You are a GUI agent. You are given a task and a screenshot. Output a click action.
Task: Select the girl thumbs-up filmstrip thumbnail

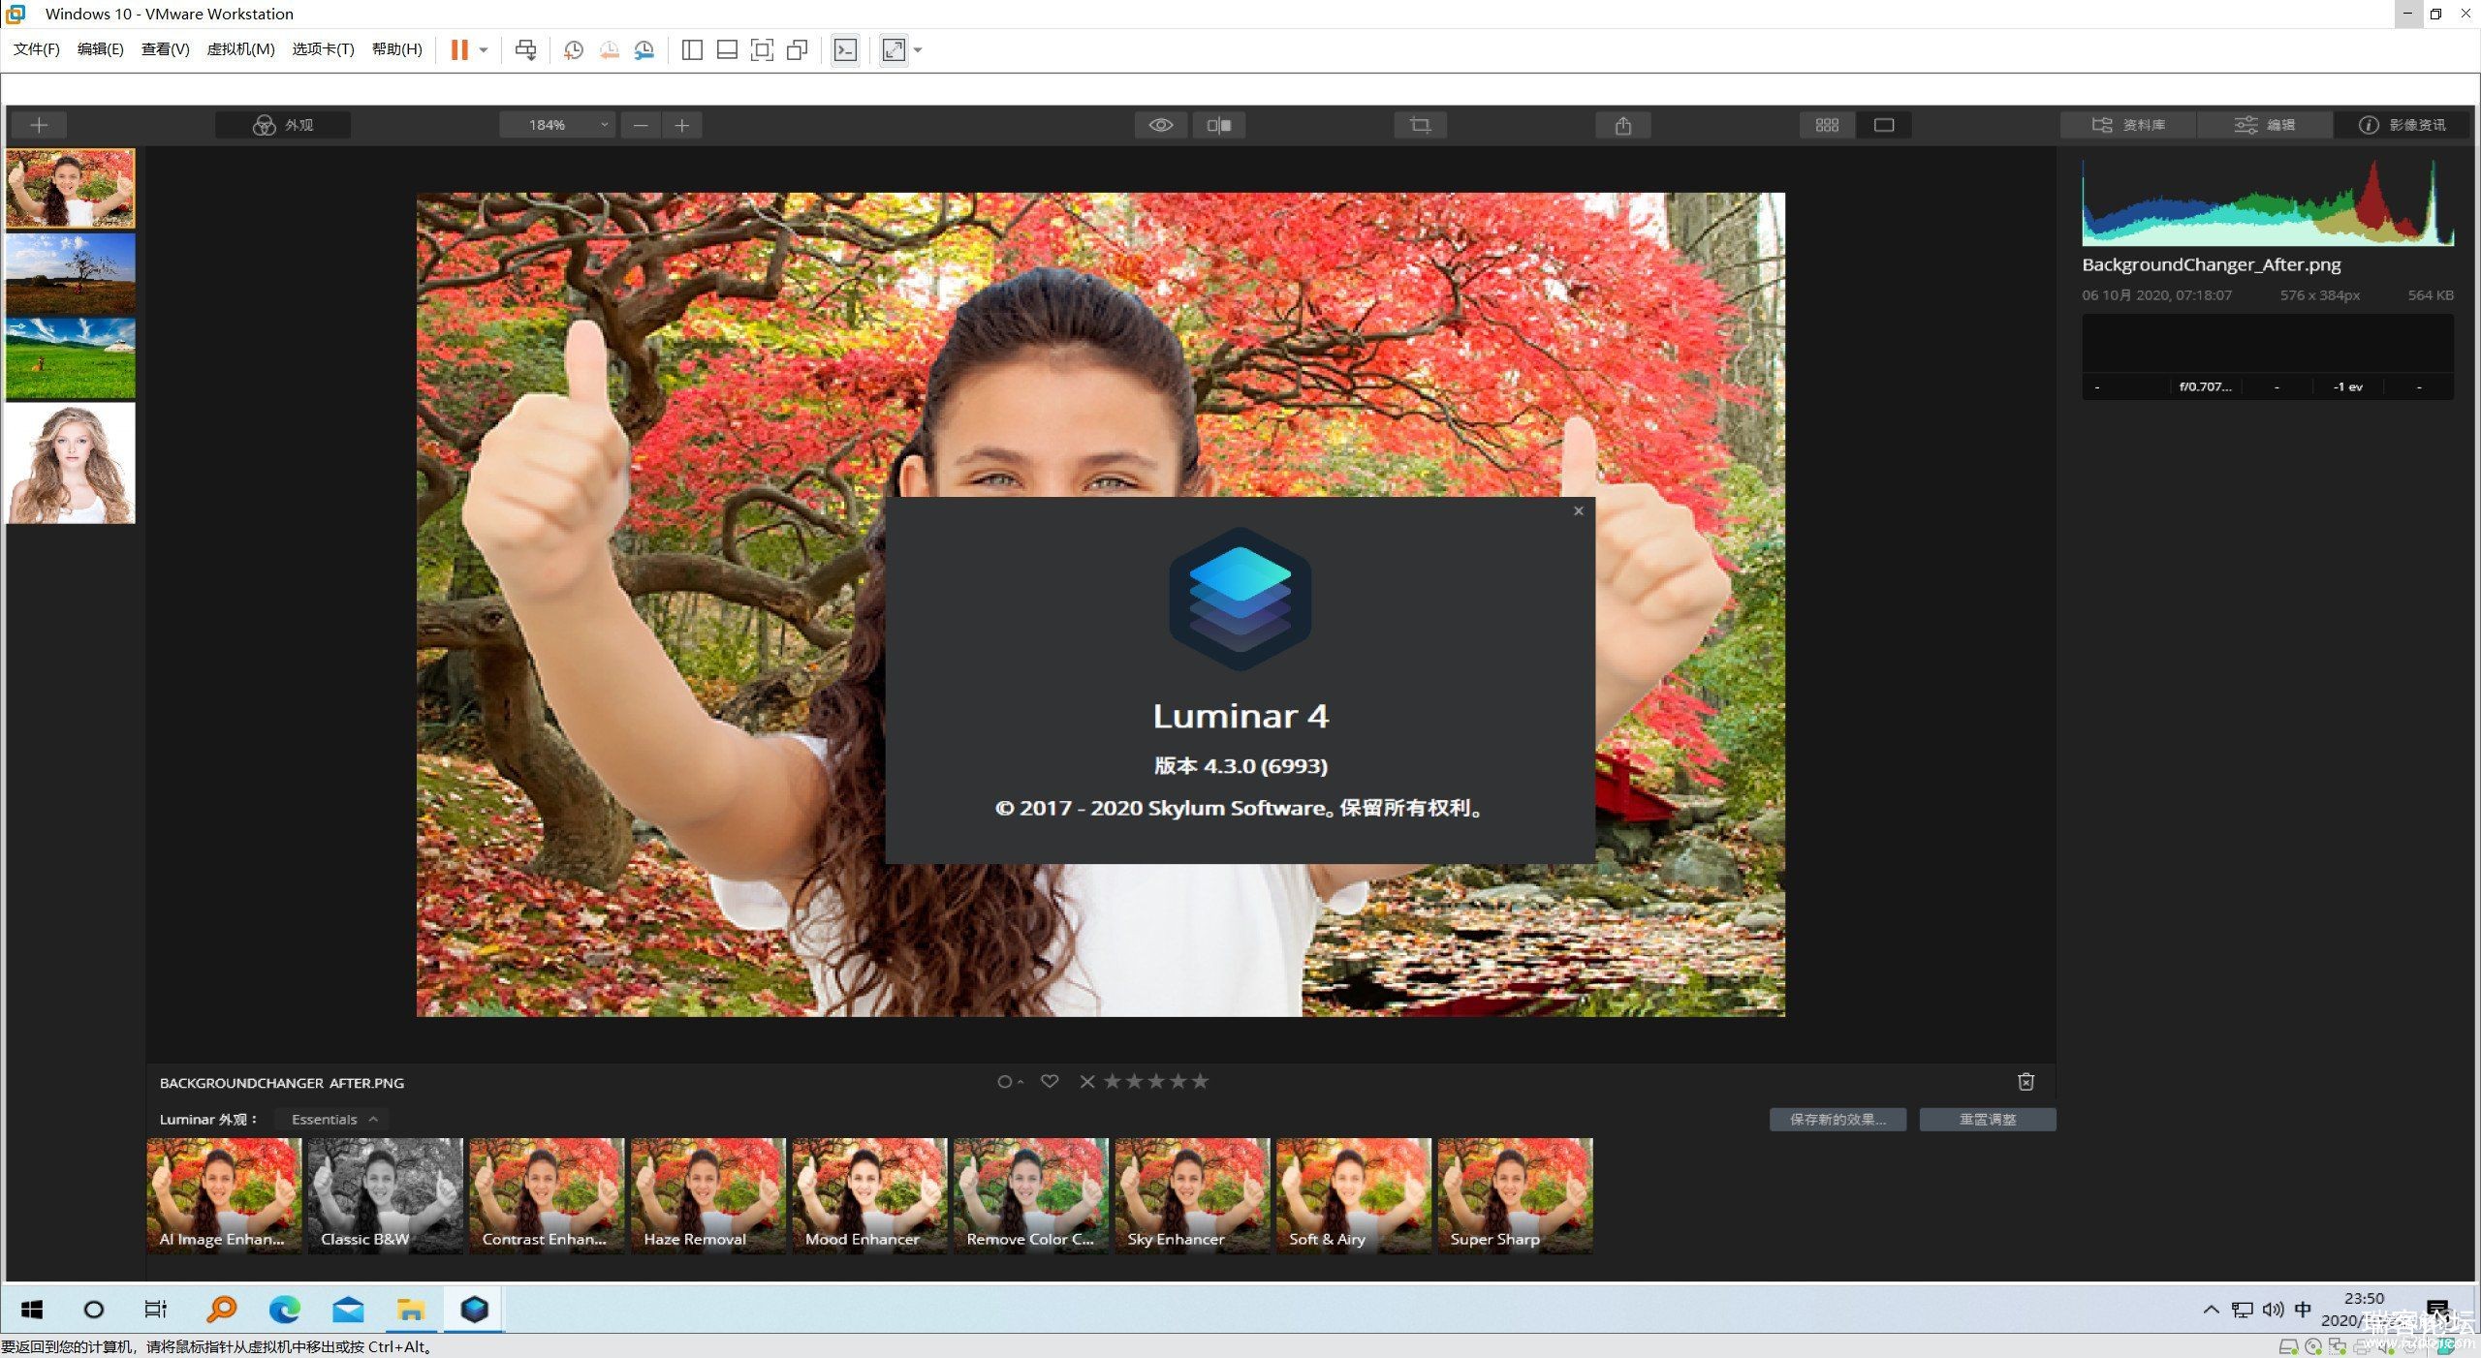(x=71, y=188)
